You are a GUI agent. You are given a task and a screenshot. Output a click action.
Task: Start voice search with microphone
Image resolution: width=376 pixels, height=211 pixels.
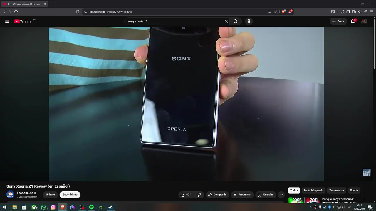coord(249,21)
